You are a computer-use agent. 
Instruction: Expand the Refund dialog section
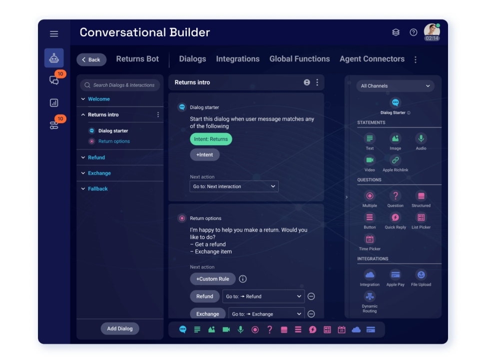tap(95, 157)
